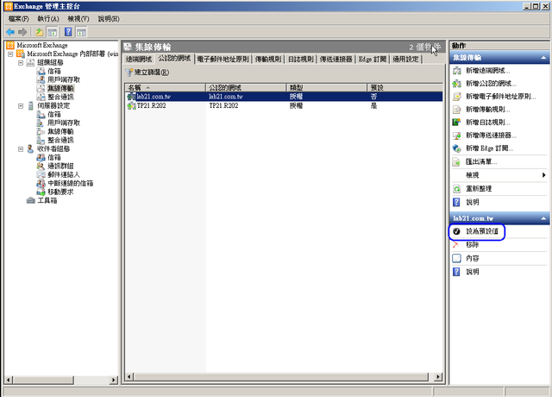Toggle the Action pane toolbar icon

81,33
